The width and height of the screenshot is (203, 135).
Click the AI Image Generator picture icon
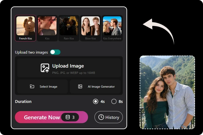[80, 87]
